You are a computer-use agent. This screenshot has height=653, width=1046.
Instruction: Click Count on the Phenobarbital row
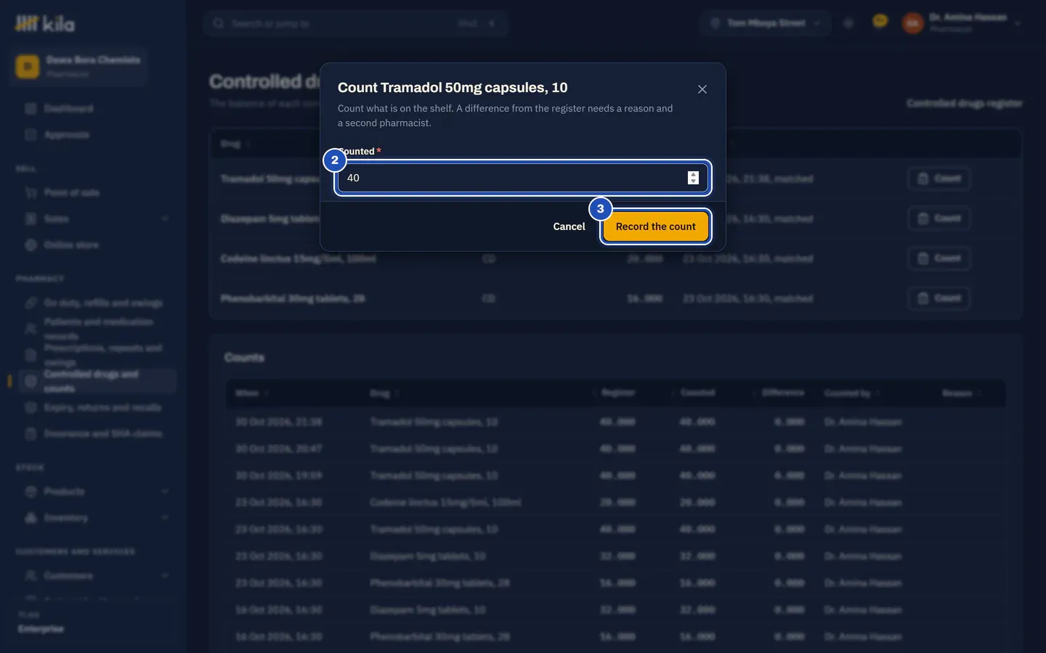point(938,298)
